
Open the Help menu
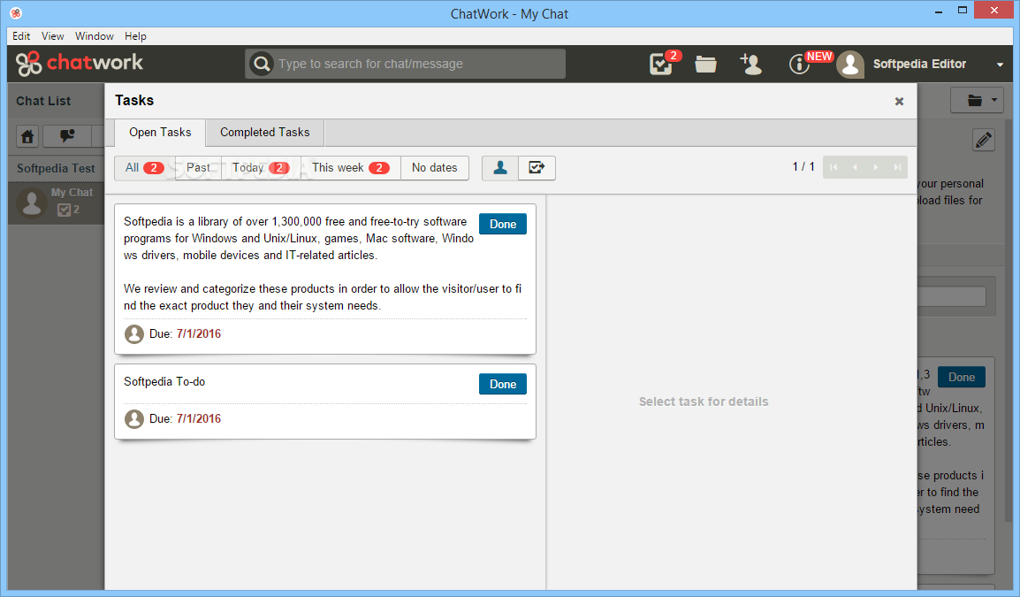(135, 36)
